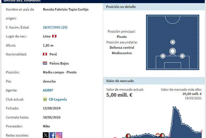This screenshot has height=138, width=206.
Task: Open the AGREF agent link
Action: [48, 90]
